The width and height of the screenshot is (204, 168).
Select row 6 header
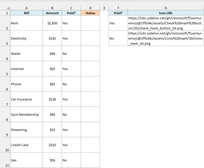(5, 84)
